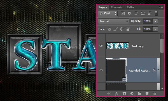Click the layers list scroll up arrow
168x101 pixels.
point(162,36)
